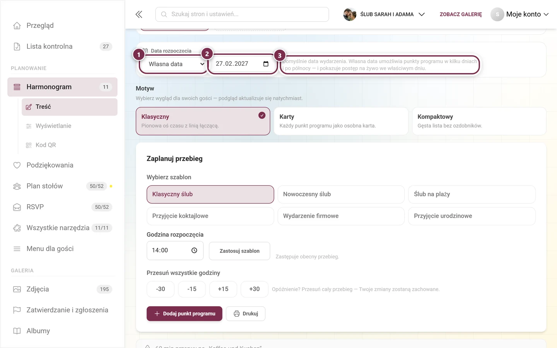This screenshot has width=557, height=348.
Task: Open the Moje konto menu
Action: click(520, 14)
